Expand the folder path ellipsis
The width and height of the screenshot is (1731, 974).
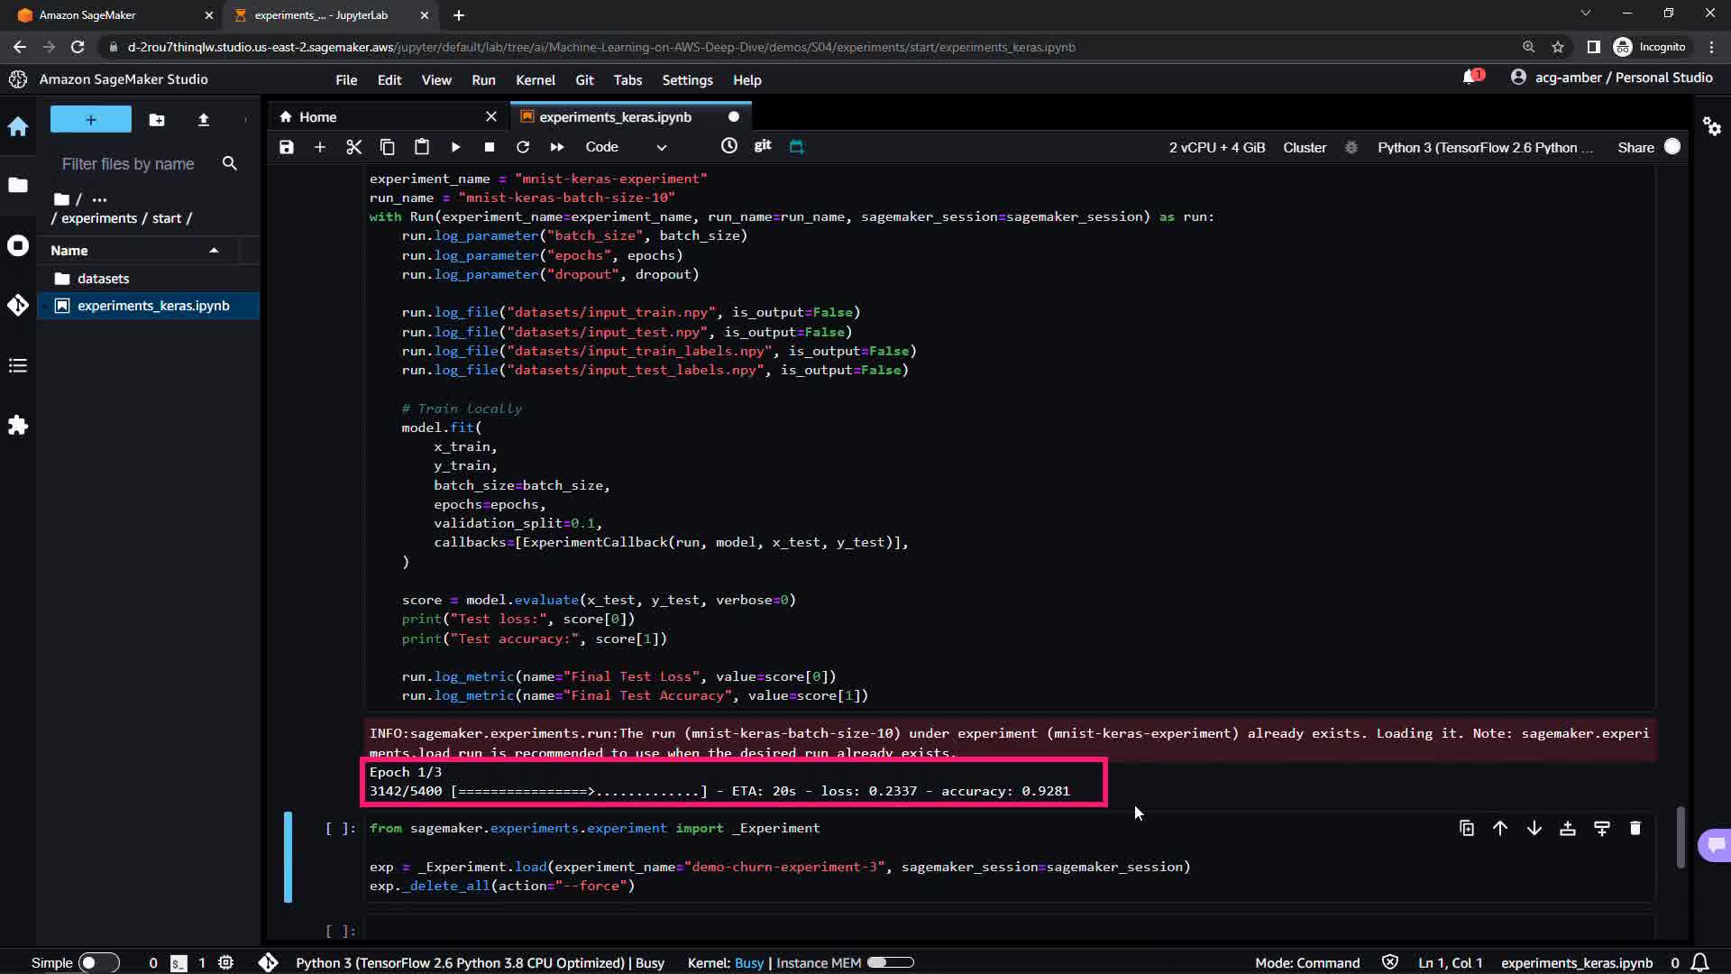[99, 199]
